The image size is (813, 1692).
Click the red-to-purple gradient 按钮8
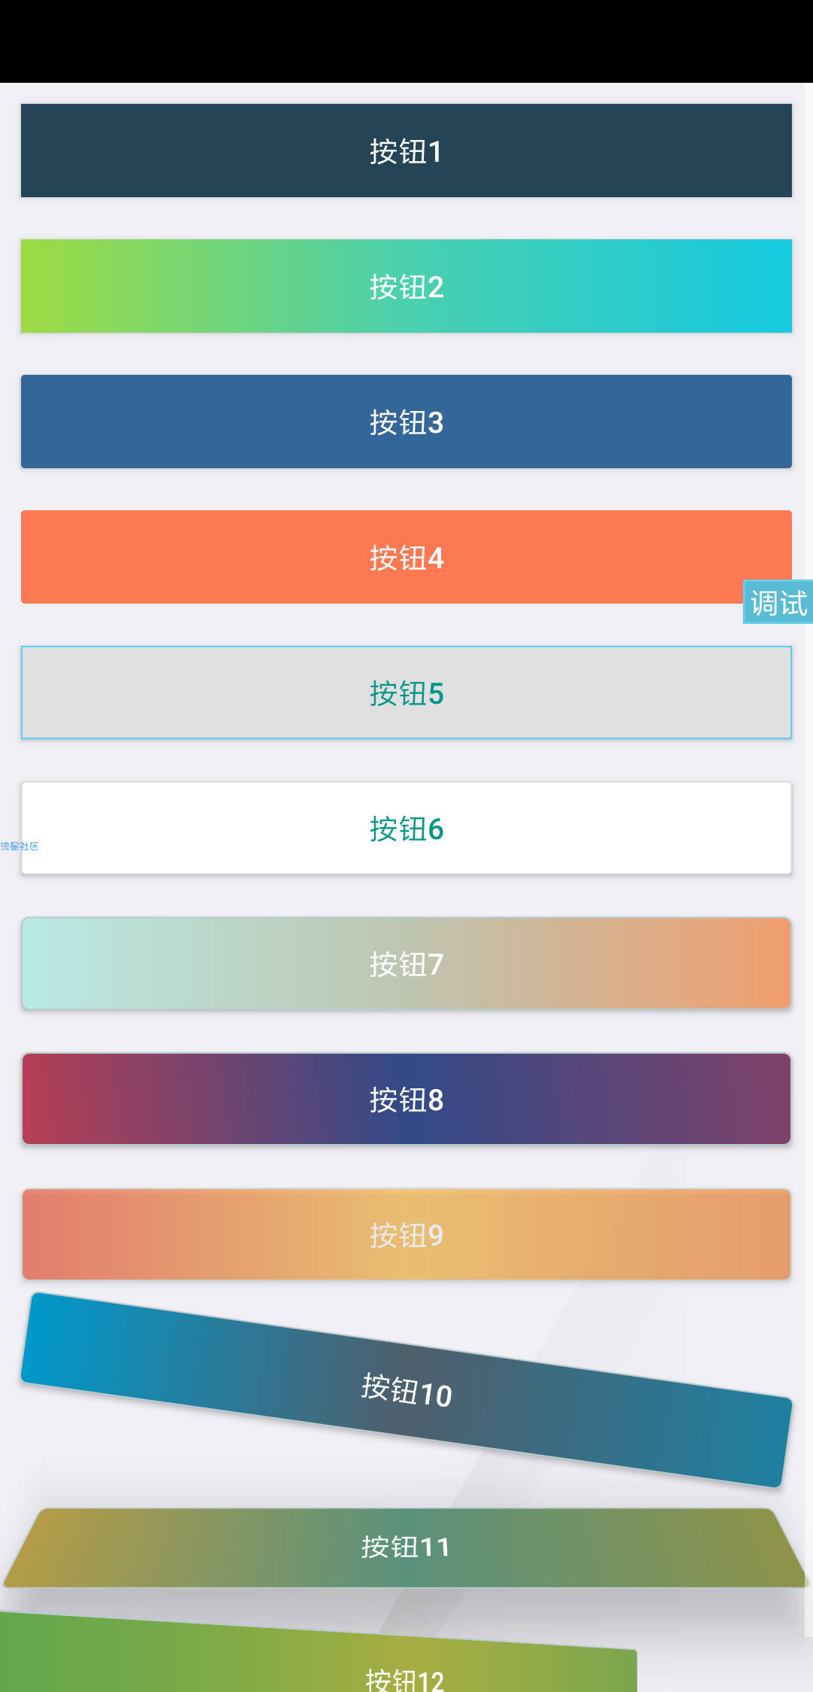[x=406, y=1099]
